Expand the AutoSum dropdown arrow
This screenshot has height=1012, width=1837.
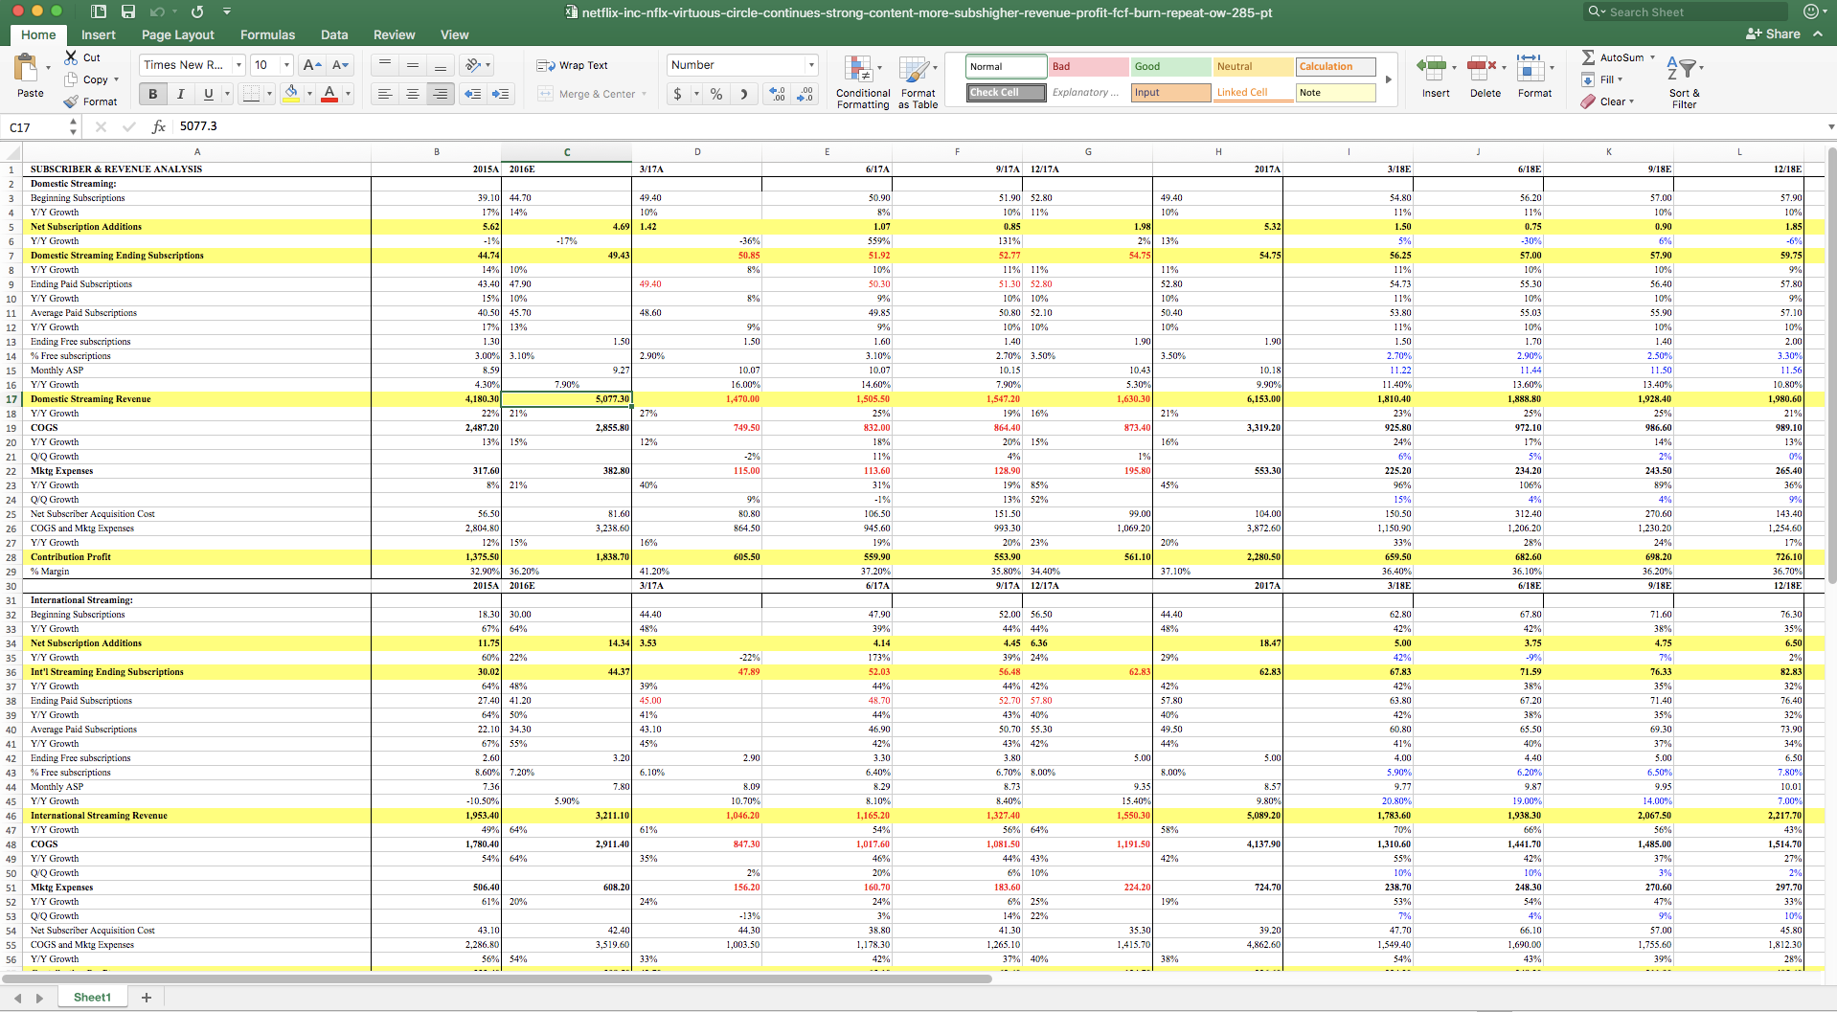click(x=1652, y=57)
